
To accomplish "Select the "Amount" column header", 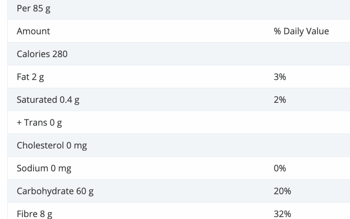I will 33,31.
